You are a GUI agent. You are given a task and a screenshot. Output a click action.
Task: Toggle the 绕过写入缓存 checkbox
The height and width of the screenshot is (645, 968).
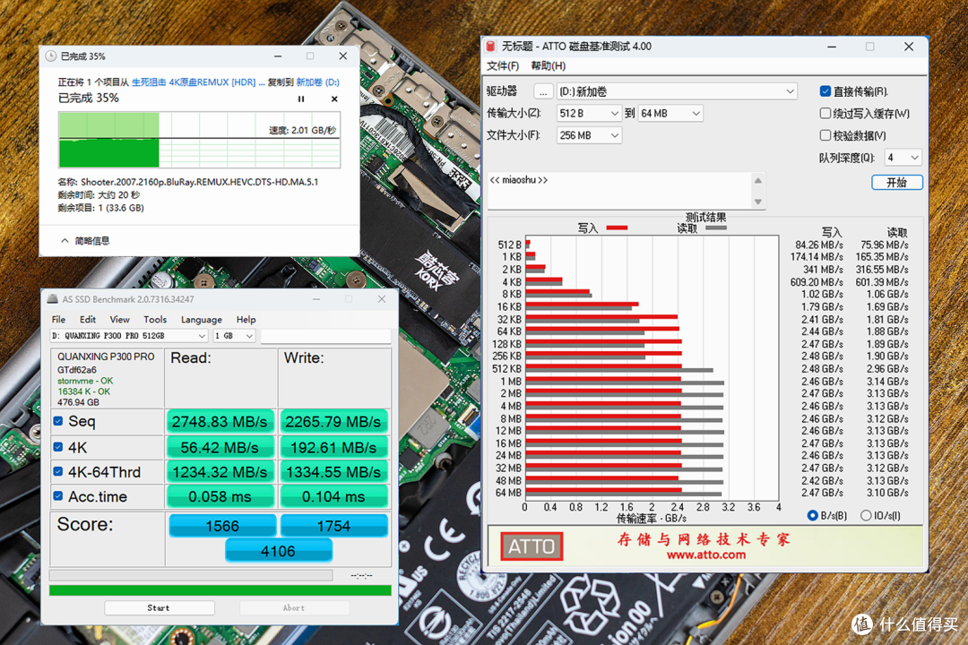[x=825, y=114]
